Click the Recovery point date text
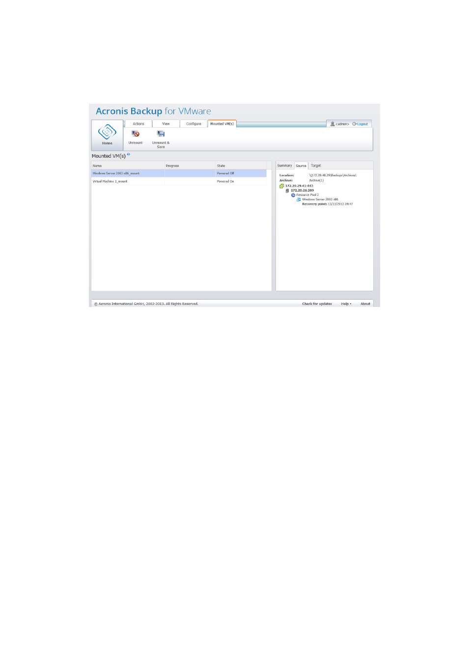The width and height of the screenshot is (469, 663). (x=340, y=204)
